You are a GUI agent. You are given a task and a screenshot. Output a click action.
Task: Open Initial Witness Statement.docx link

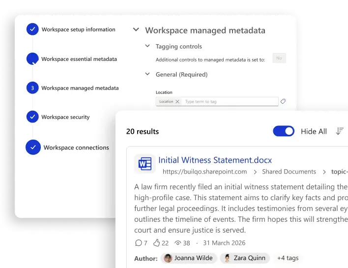point(215,160)
